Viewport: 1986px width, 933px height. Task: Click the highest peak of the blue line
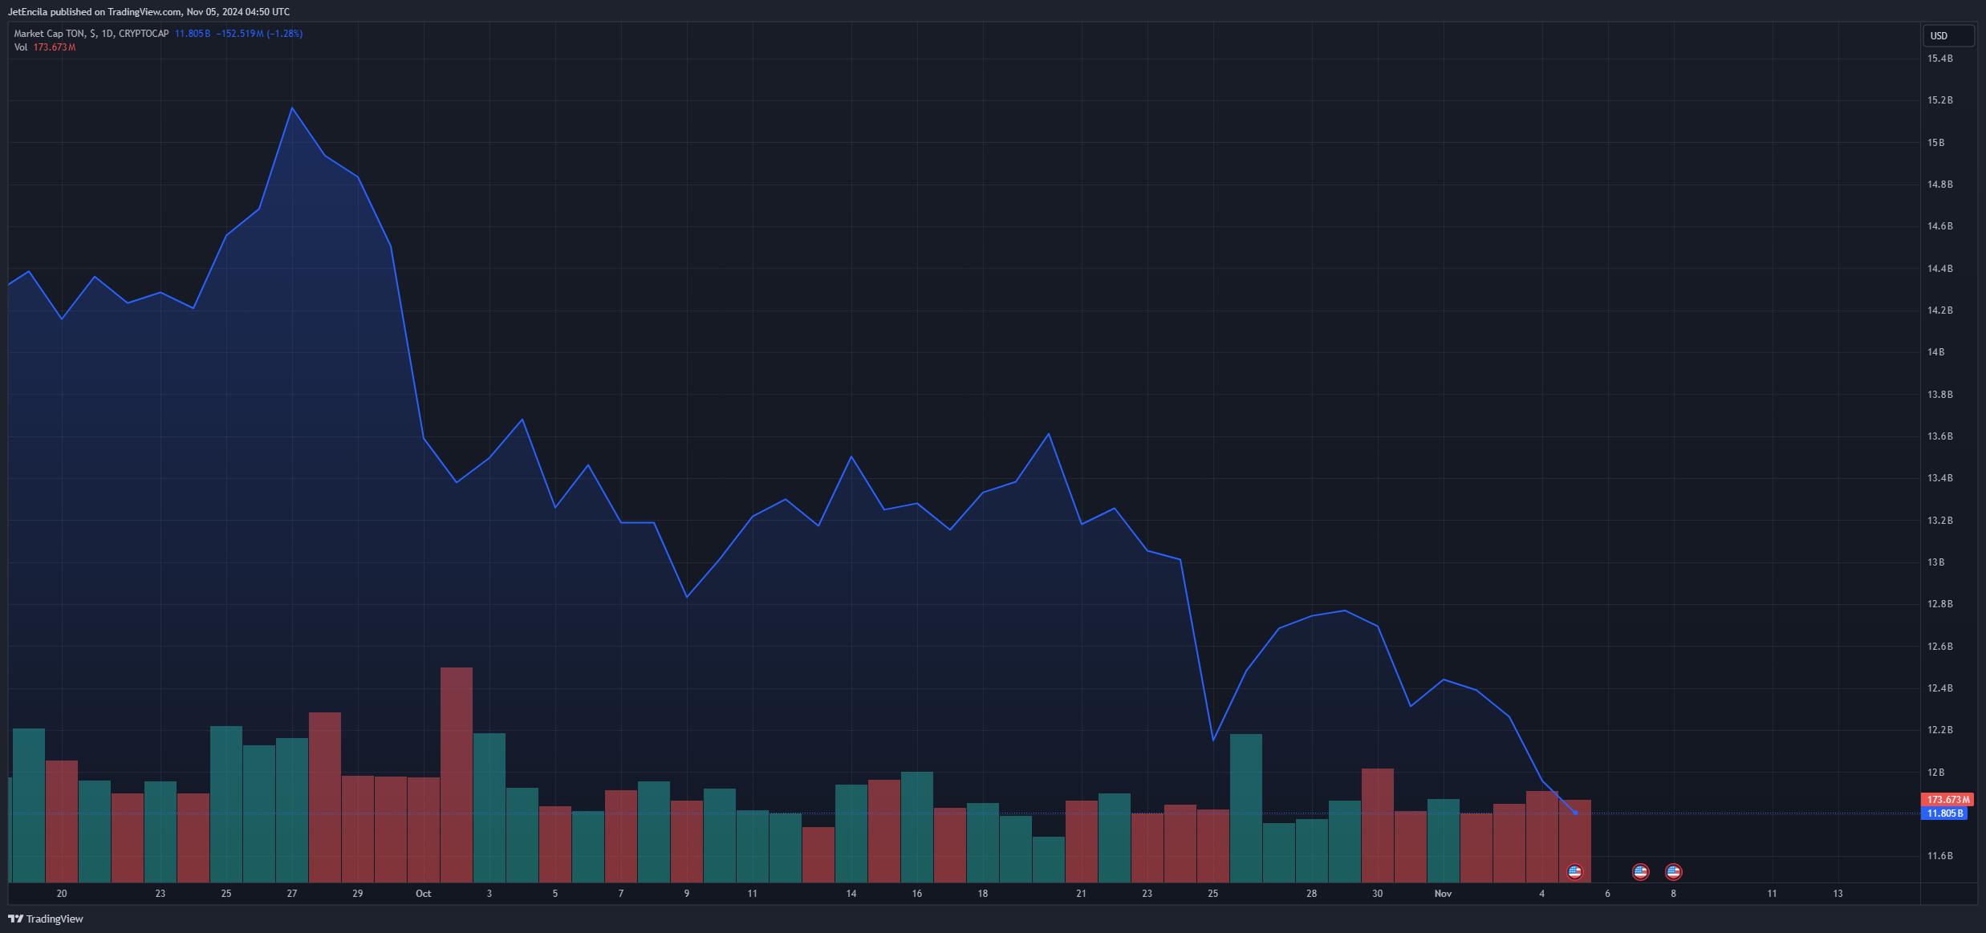click(292, 108)
